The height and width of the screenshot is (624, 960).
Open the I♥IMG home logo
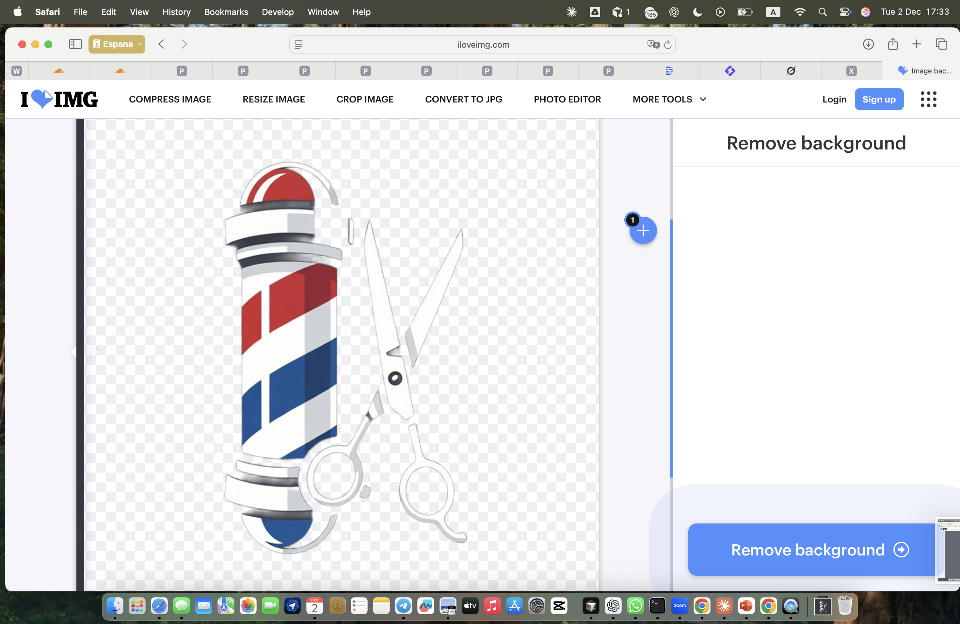[58, 99]
